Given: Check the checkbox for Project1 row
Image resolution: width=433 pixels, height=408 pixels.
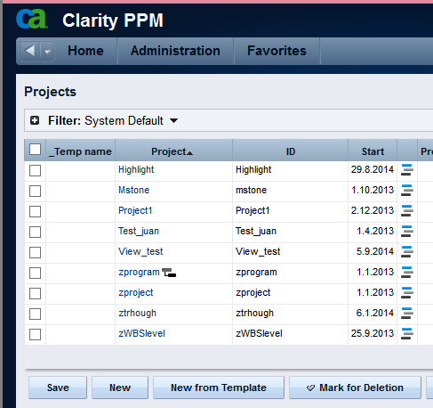Looking at the screenshot, I should tap(36, 211).
